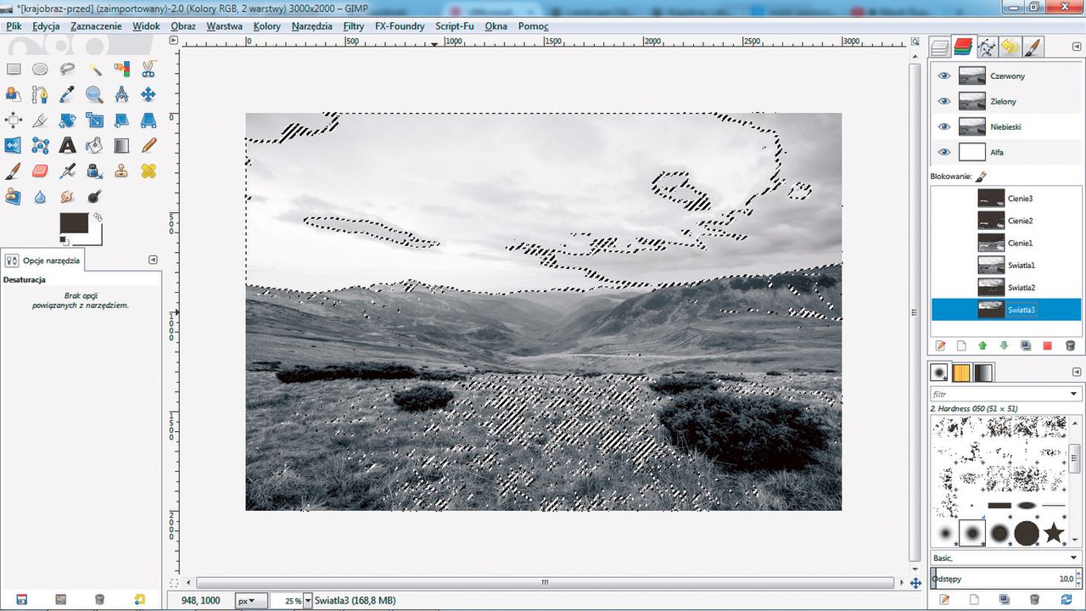
Task: Select the Eraser tool
Action: (x=40, y=171)
